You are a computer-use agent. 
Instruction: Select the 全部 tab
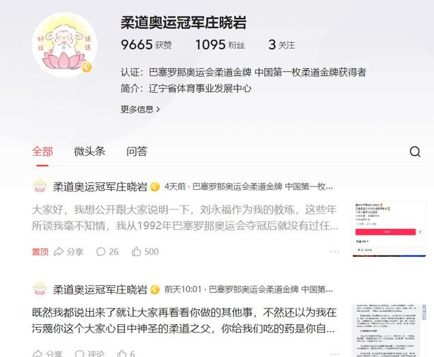tap(42, 152)
